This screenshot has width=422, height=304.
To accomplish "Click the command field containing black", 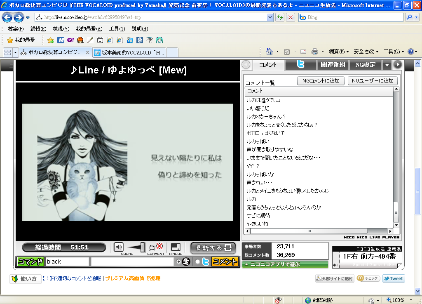I will 67,262.
